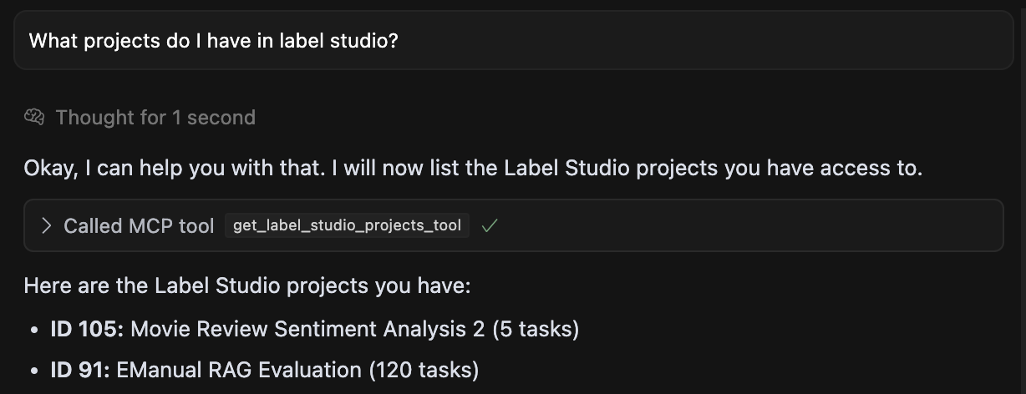Viewport: 1026px width, 394px height.
Task: Click the user message box about projects
Action: pos(513,41)
